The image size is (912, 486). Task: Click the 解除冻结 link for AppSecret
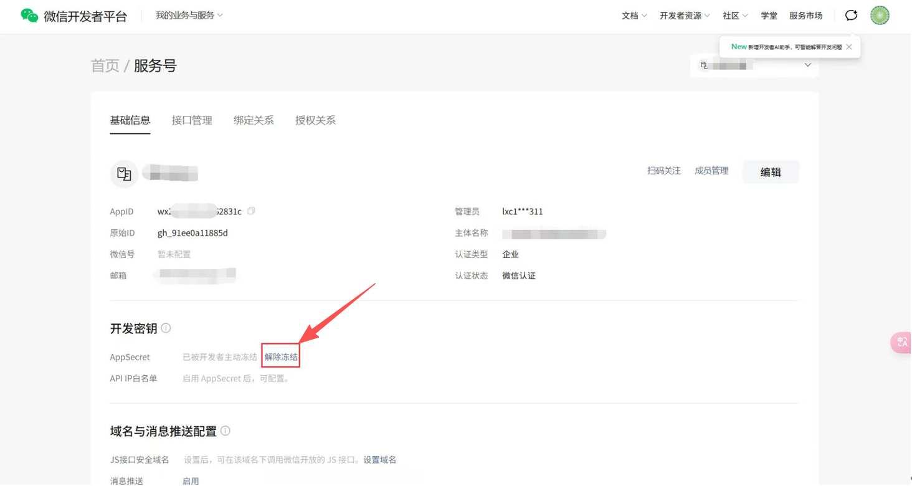pos(281,357)
